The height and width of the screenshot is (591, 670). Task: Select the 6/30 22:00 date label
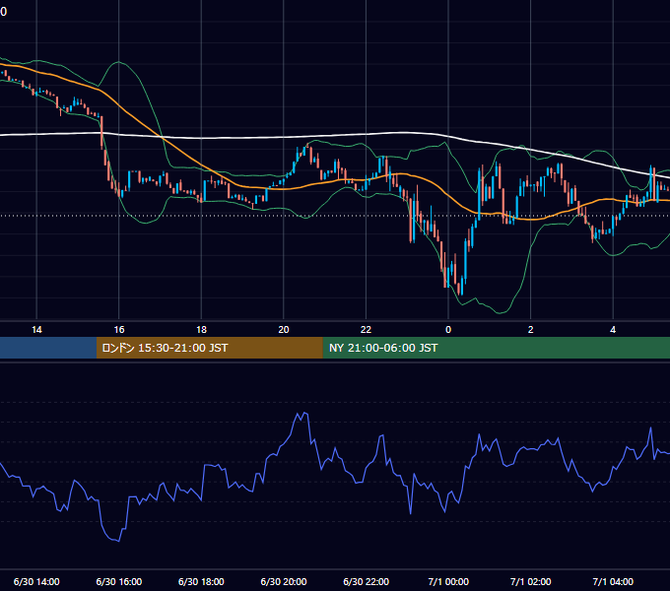(366, 581)
